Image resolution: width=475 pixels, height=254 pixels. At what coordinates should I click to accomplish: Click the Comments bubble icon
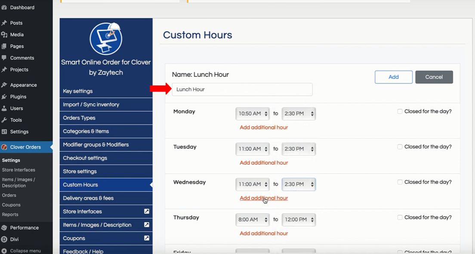tap(4, 58)
